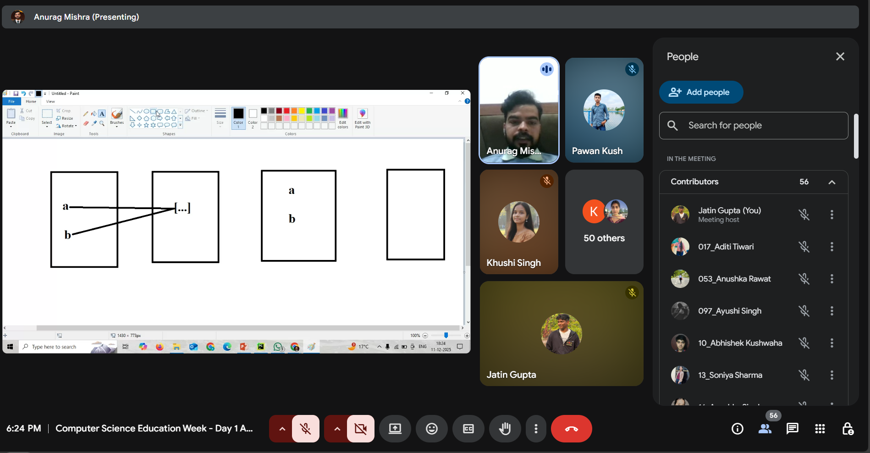Click the 50 others participant tile
The image size is (870, 453).
point(604,222)
